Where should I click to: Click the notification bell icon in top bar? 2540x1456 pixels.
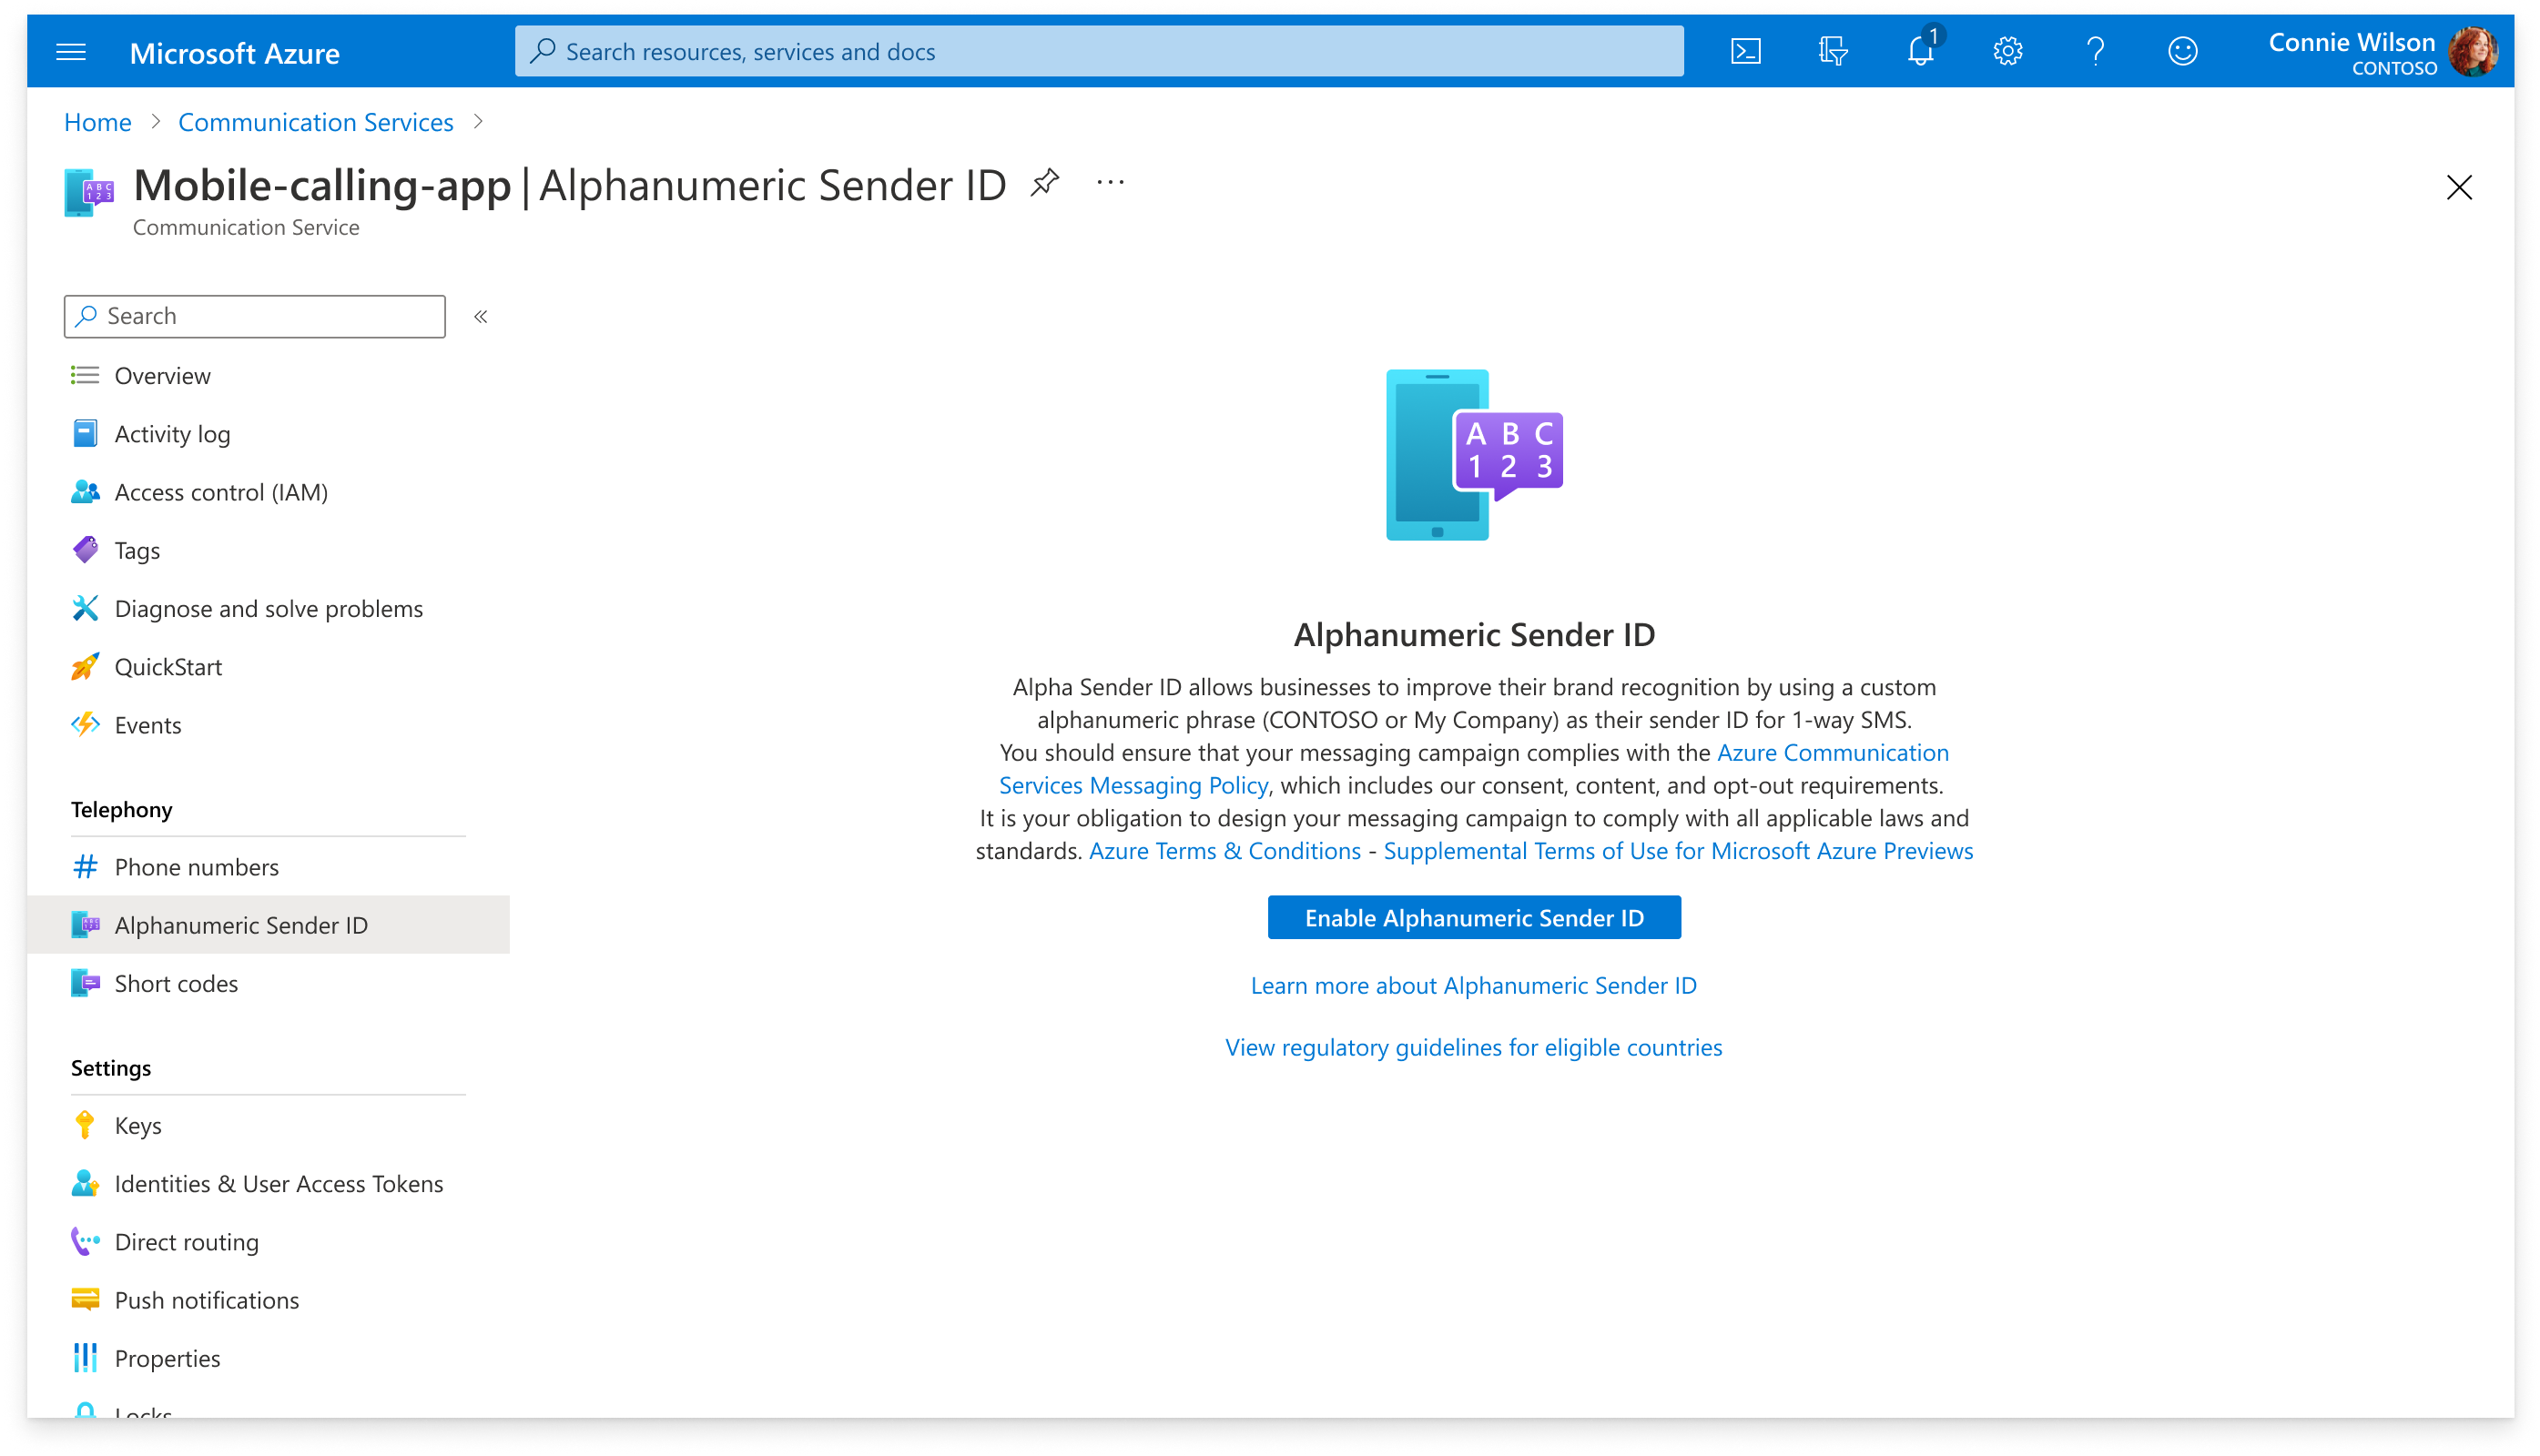coord(1919,52)
